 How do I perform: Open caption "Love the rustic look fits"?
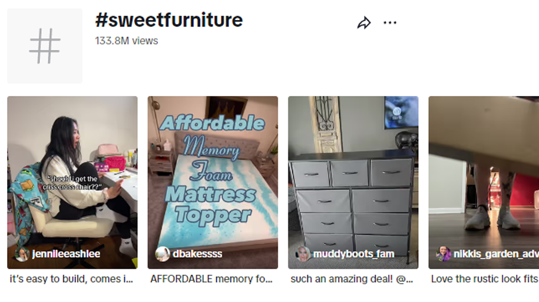pyautogui.click(x=485, y=279)
